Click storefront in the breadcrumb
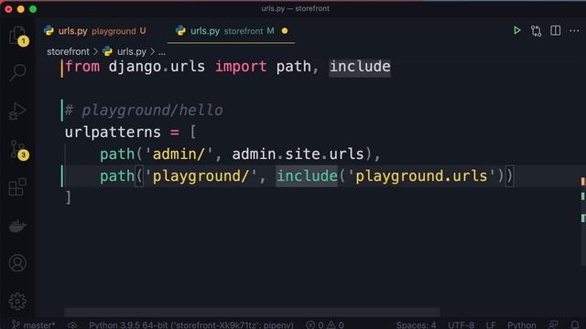 click(68, 51)
